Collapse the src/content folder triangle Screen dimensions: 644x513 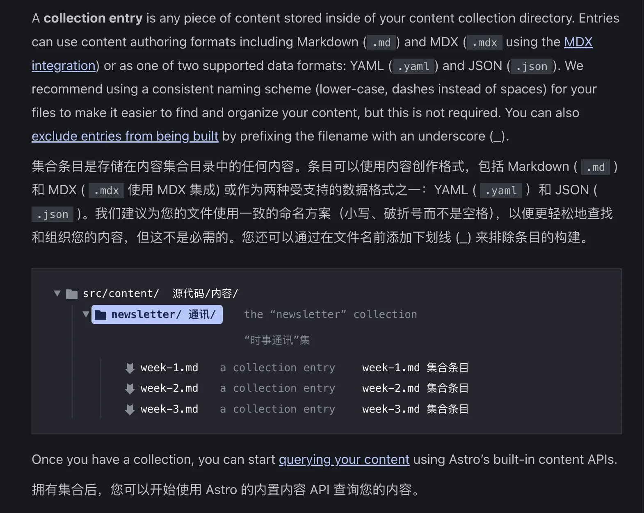point(57,293)
